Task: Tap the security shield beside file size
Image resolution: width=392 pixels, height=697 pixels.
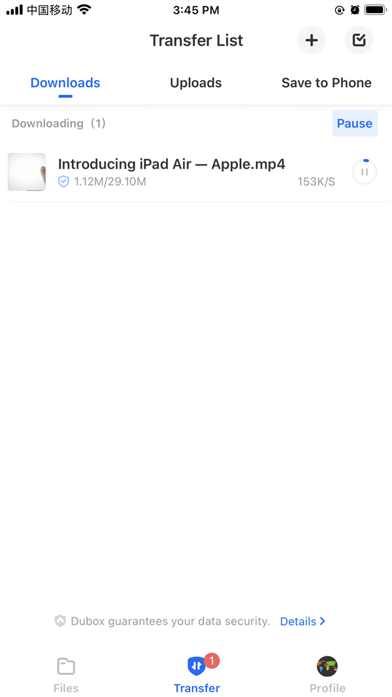Action: 64,181
